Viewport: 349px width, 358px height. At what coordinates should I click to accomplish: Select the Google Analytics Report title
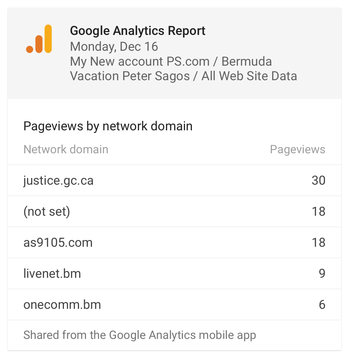138,31
